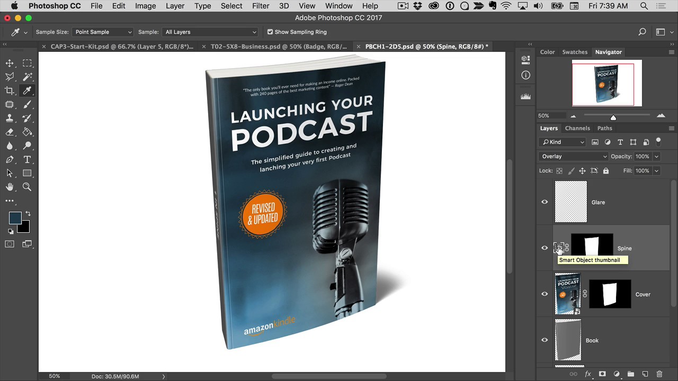
Task: Click the add layer style fx icon
Action: (588, 374)
